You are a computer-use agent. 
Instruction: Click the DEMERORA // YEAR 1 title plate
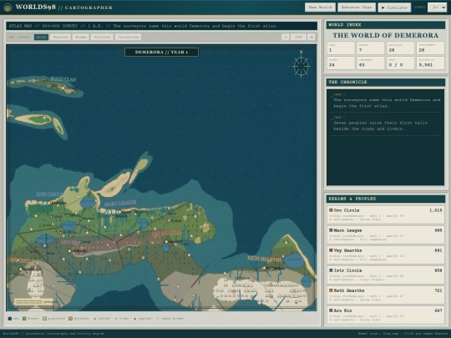click(161, 52)
